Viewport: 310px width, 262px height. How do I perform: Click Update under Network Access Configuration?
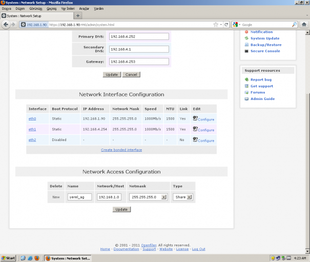coord(121,209)
